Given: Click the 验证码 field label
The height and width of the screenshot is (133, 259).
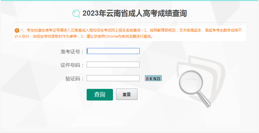Looking at the screenshot, I should point(75,79).
